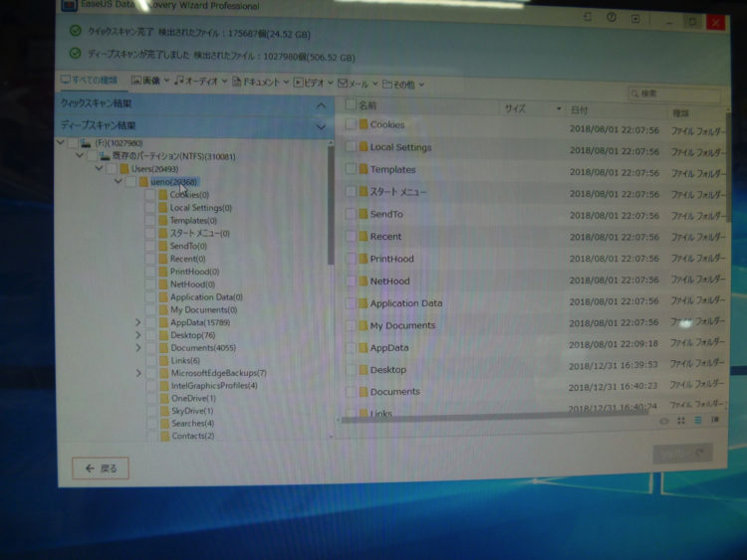Open the Other (その他) filter icon
The image size is (747, 560).
(386, 85)
